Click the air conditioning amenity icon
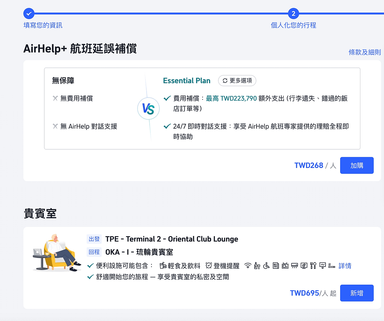This screenshot has height=321, width=384. click(x=295, y=265)
